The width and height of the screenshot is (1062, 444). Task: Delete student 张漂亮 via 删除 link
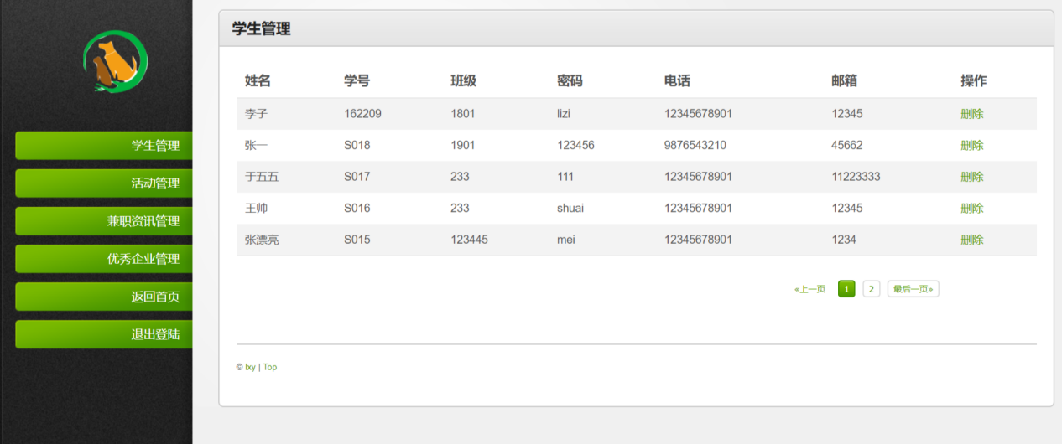pyautogui.click(x=972, y=240)
